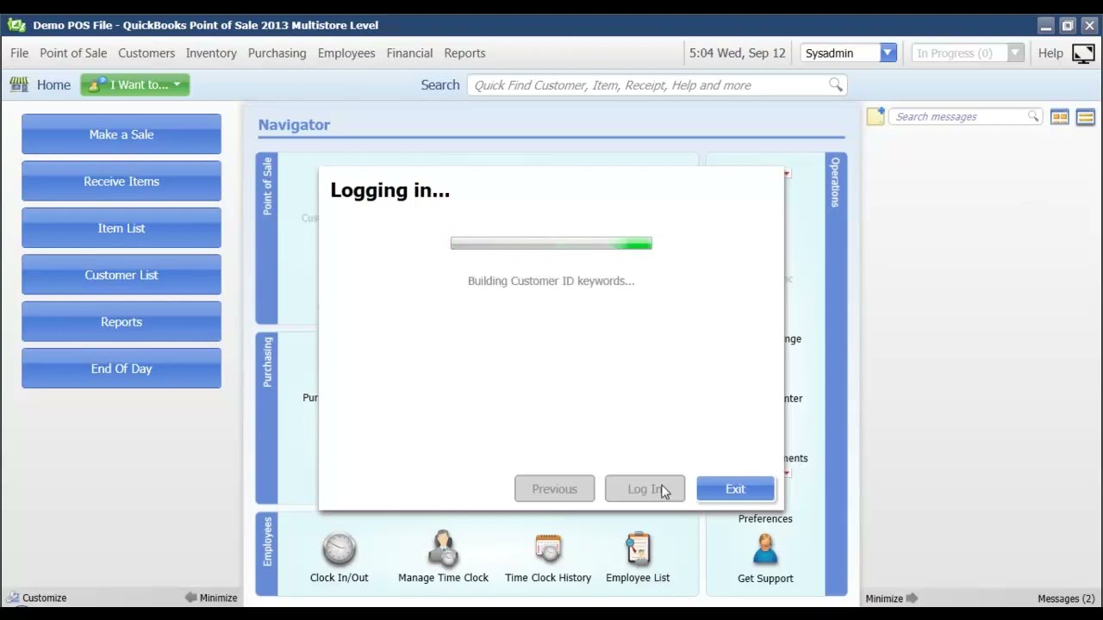
Task: Select the Operations navigator tab
Action: 836,374
